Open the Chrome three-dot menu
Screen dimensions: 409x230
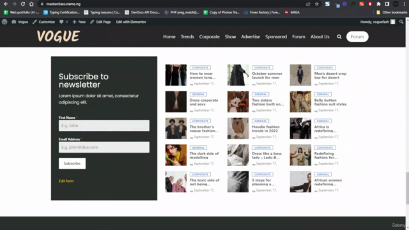coord(405,4)
